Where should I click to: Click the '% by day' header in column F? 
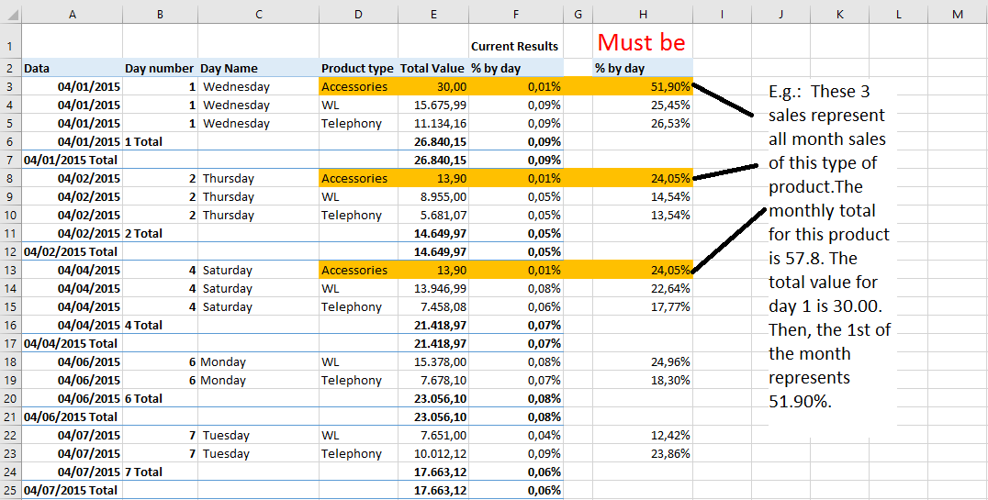coord(516,68)
